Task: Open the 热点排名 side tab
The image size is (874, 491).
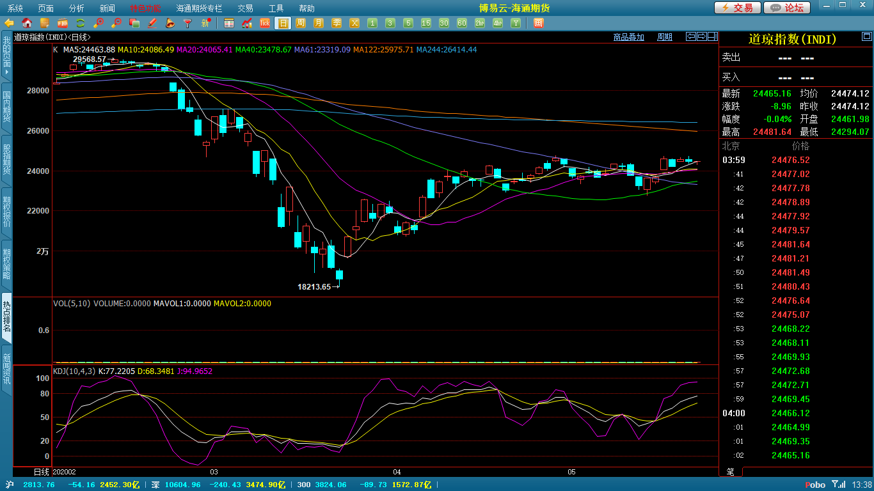Action: point(6,316)
